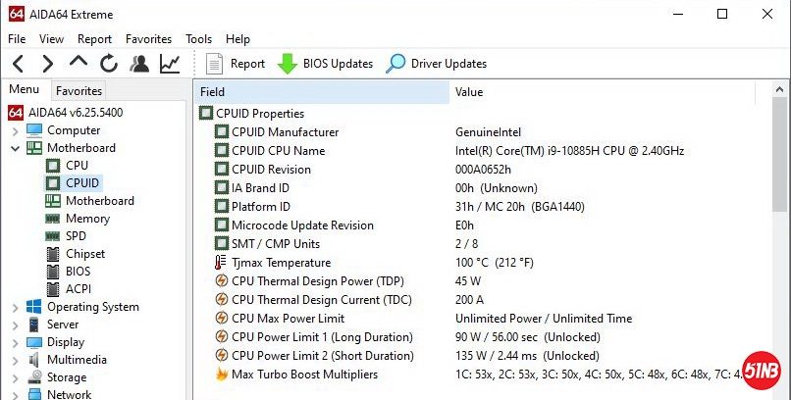Select the Computer monitor icon in the tree
The height and width of the screenshot is (400, 791).
(34, 130)
